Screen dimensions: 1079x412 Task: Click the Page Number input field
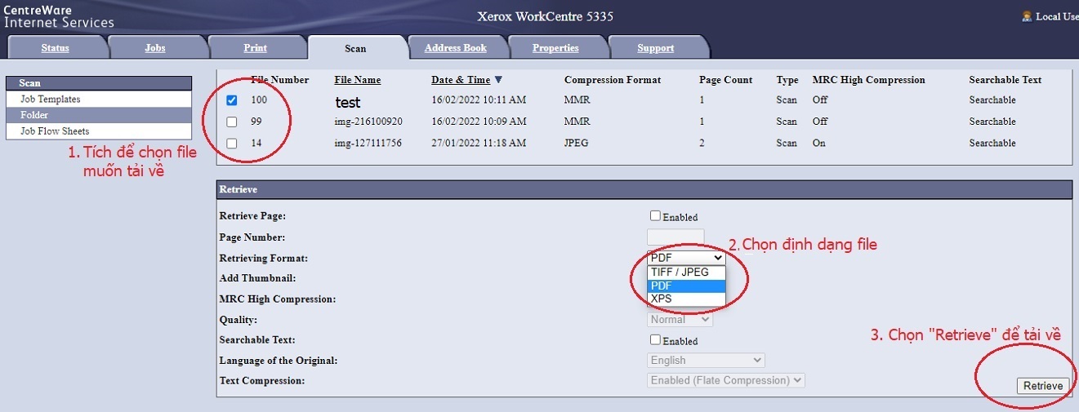tap(675, 237)
